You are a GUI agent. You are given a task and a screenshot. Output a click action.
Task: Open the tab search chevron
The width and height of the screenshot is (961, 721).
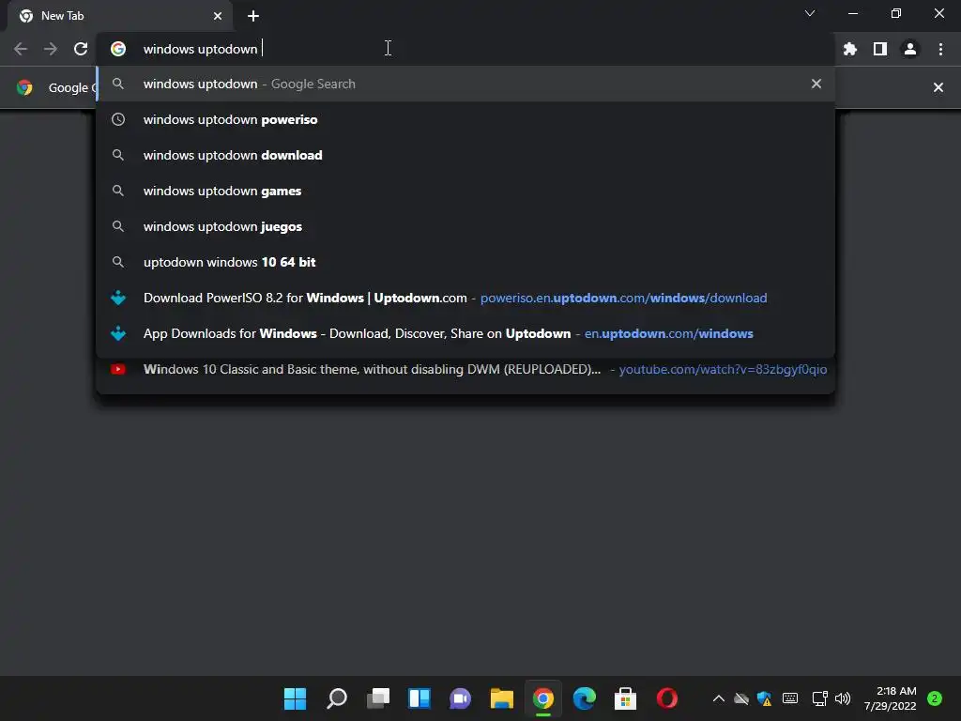click(810, 13)
